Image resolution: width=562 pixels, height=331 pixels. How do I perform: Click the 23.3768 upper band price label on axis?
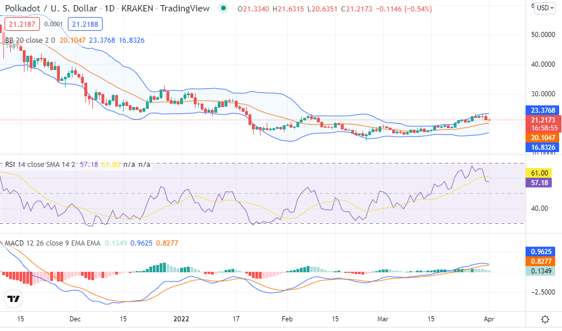[x=543, y=111]
